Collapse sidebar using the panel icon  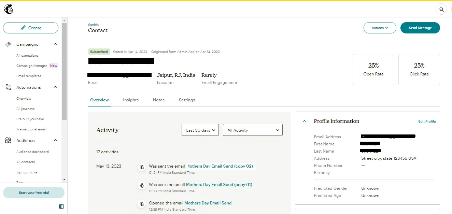(61, 206)
